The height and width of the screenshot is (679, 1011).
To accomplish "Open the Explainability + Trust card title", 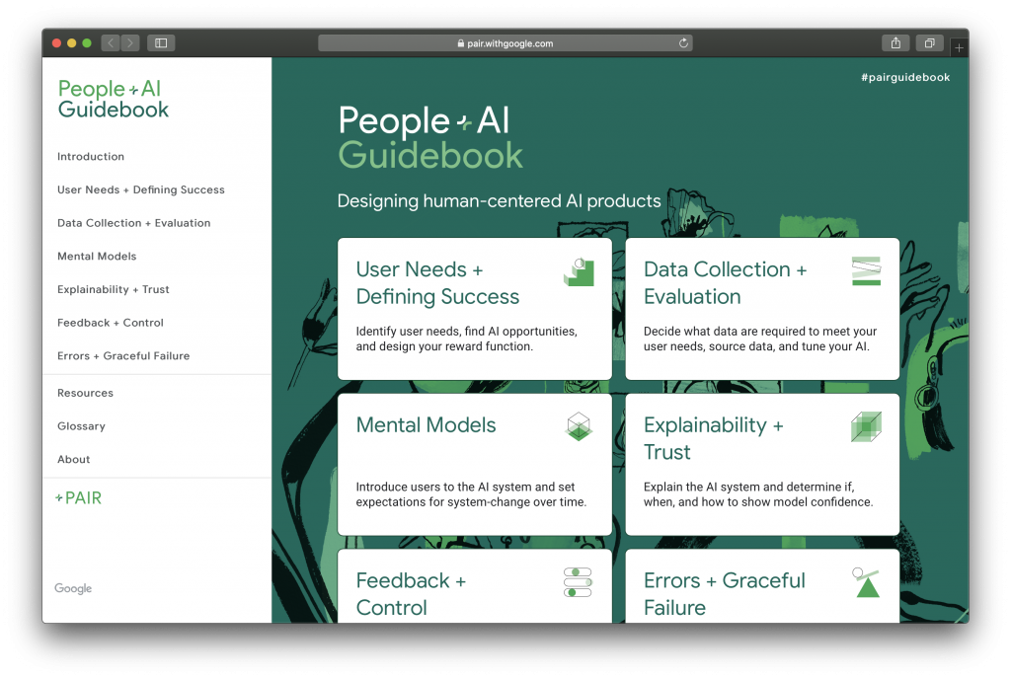I will (713, 438).
